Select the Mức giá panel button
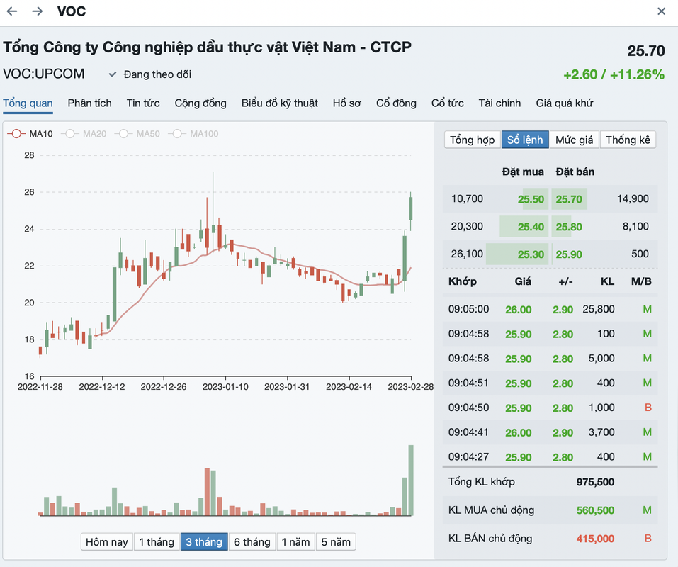This screenshot has height=567, width=678. (x=575, y=140)
